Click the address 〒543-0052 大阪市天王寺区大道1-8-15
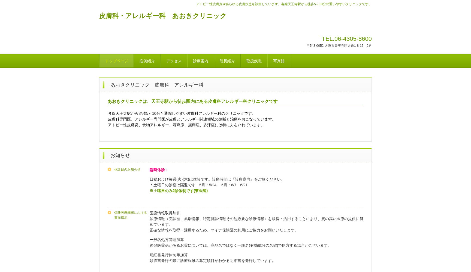Viewport: 471px width, 272px height. click(339, 46)
